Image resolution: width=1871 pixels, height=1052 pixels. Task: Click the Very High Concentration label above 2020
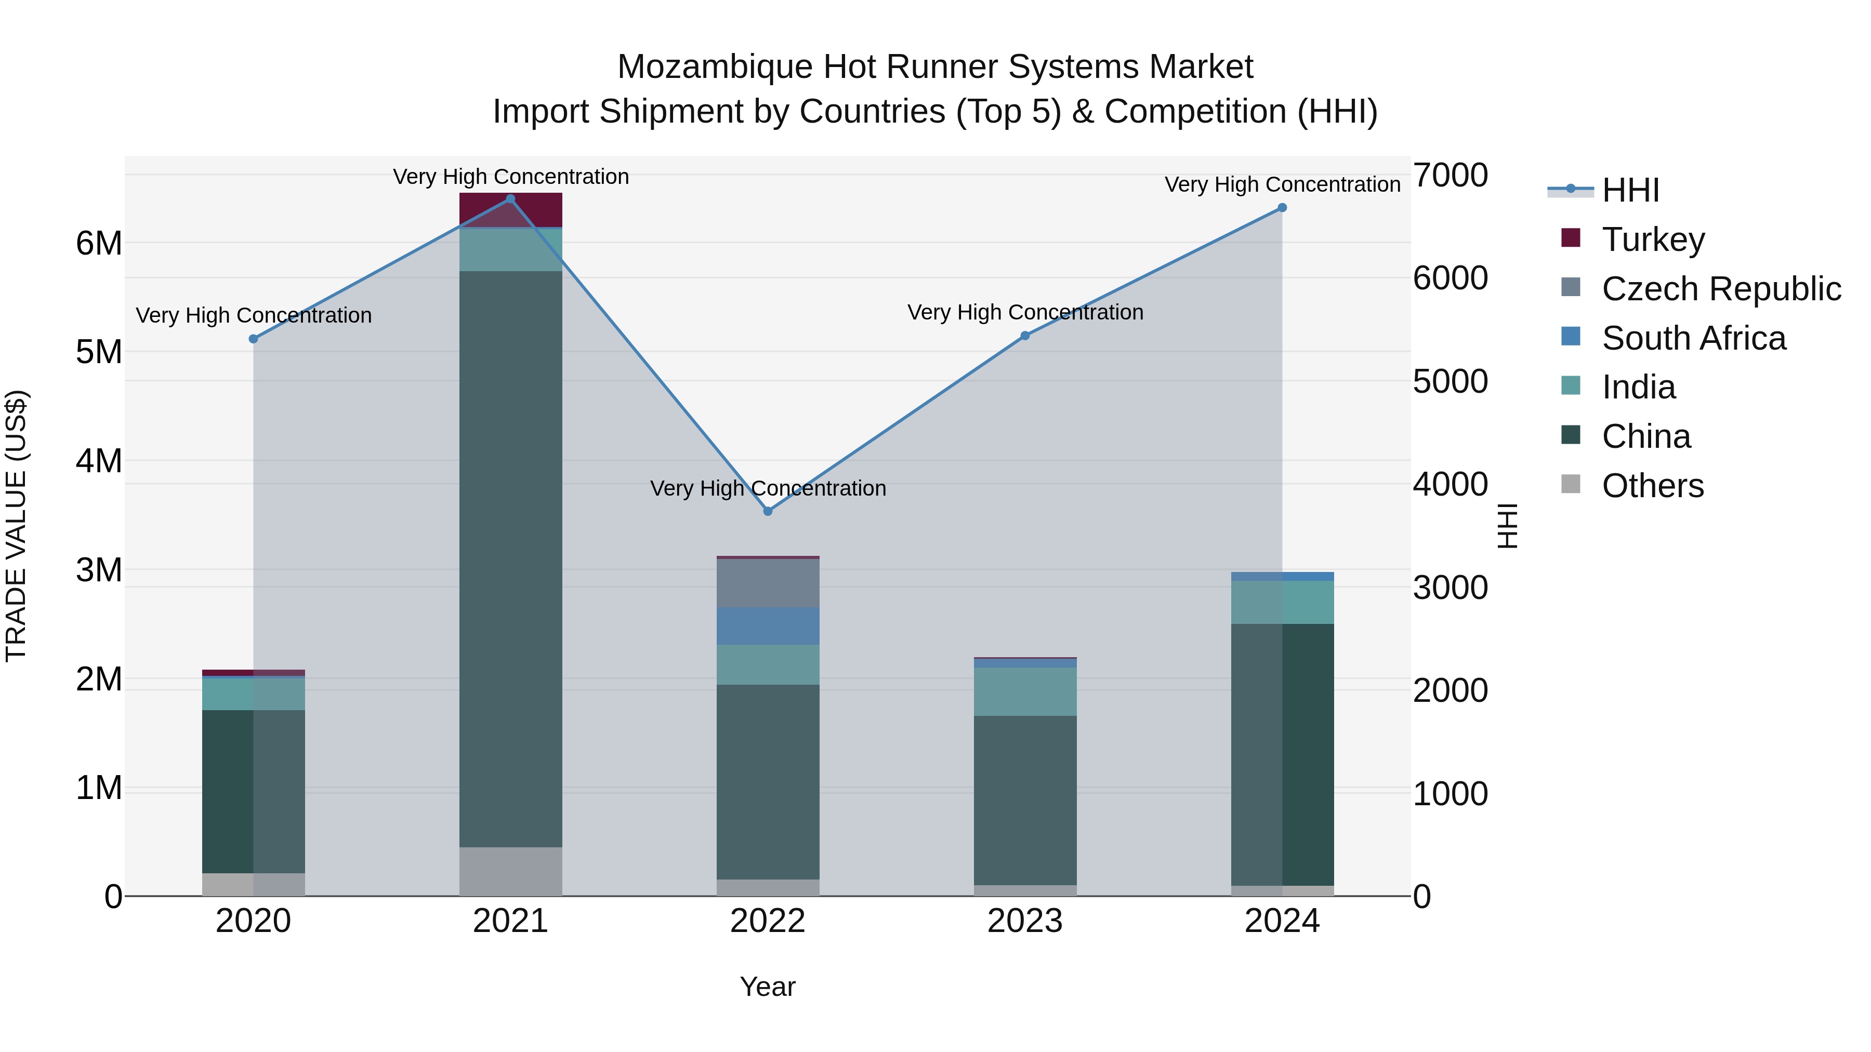coord(254,315)
